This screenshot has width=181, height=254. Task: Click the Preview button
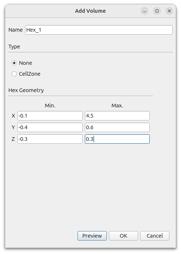[x=92, y=236]
